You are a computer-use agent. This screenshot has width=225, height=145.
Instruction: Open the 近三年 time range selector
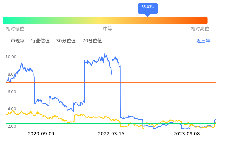tap(203, 41)
